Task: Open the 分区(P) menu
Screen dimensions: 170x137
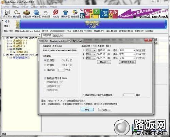Action: coord(25,7)
